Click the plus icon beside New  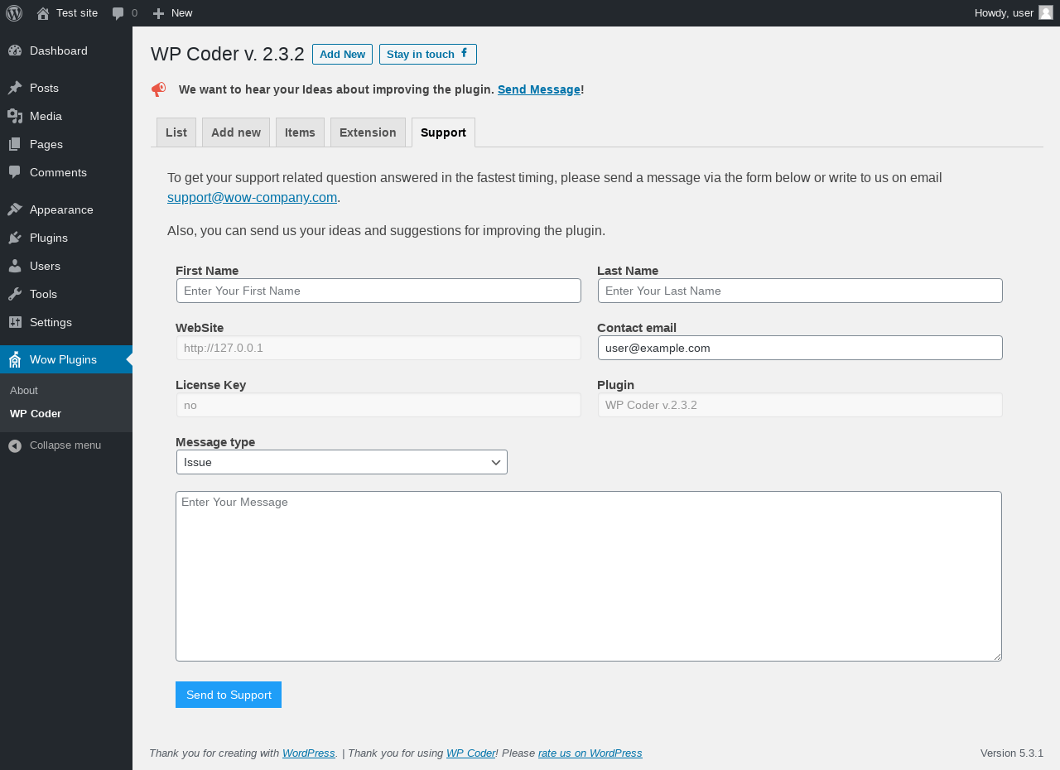pyautogui.click(x=159, y=13)
